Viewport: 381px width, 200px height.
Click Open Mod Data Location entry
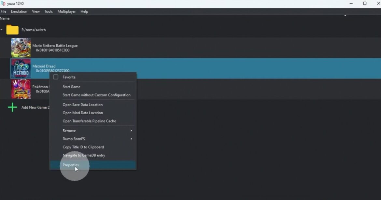click(x=83, y=113)
